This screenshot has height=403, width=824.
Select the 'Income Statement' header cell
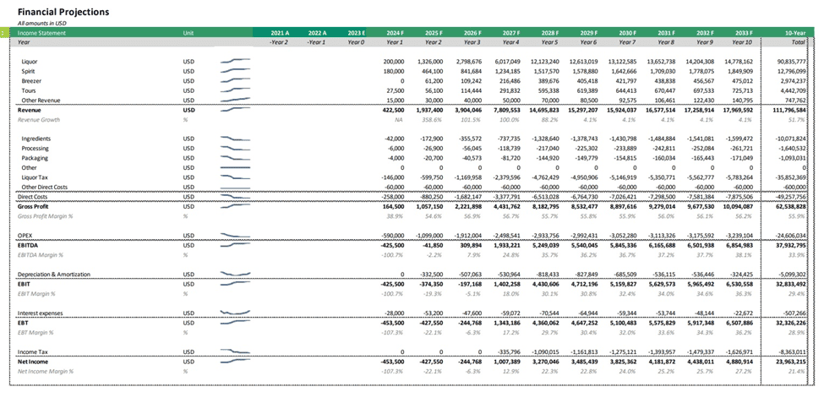(42, 33)
